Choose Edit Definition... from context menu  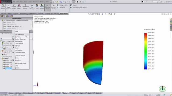point(20,35)
